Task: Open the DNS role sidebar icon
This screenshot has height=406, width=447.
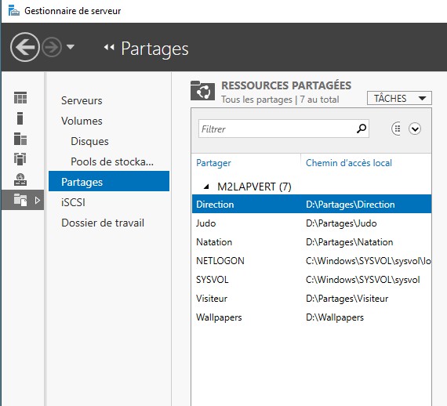Action: pos(20,179)
